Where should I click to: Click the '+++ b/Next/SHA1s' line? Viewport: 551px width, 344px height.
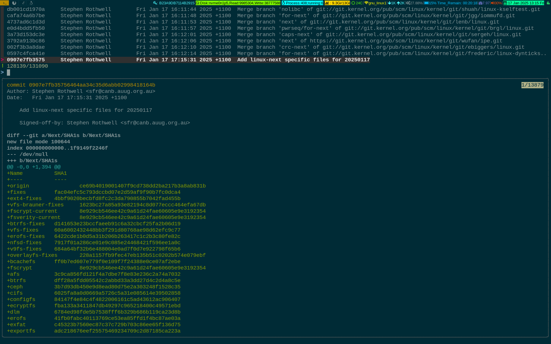[32, 161]
